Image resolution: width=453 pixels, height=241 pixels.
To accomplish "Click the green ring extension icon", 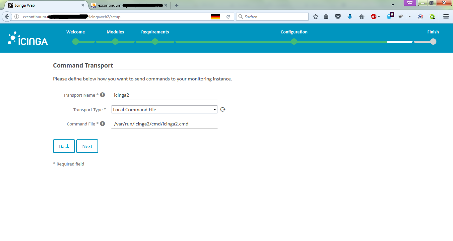I will [432, 17].
